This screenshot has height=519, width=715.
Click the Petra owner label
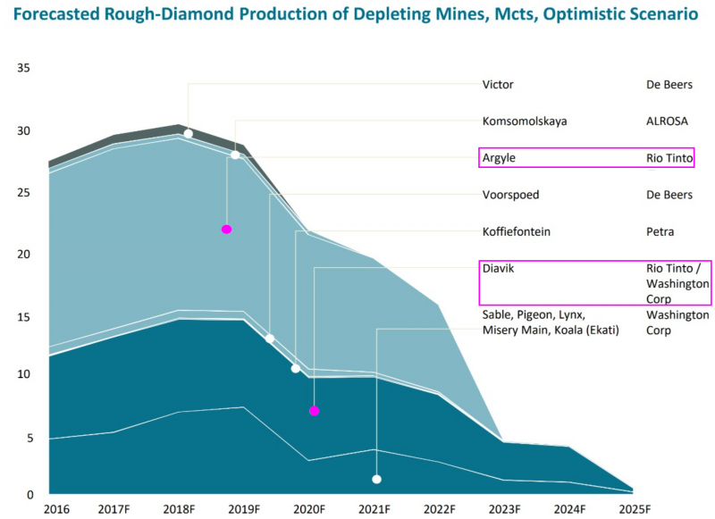tap(660, 231)
